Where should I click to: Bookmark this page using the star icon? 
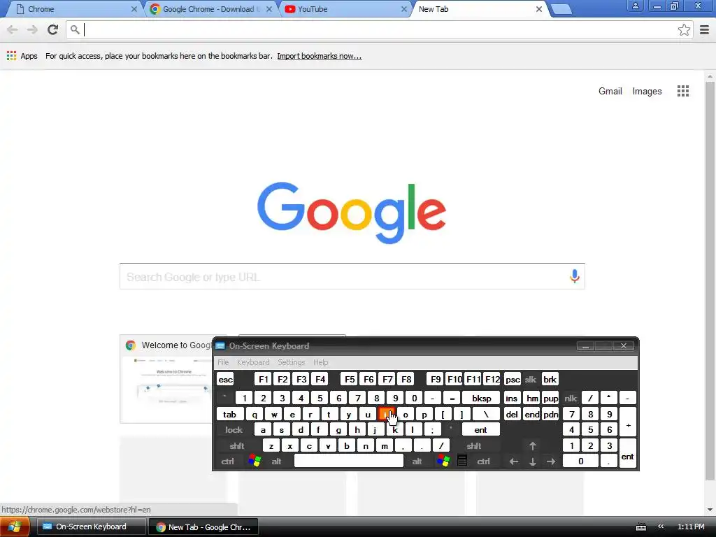point(684,30)
